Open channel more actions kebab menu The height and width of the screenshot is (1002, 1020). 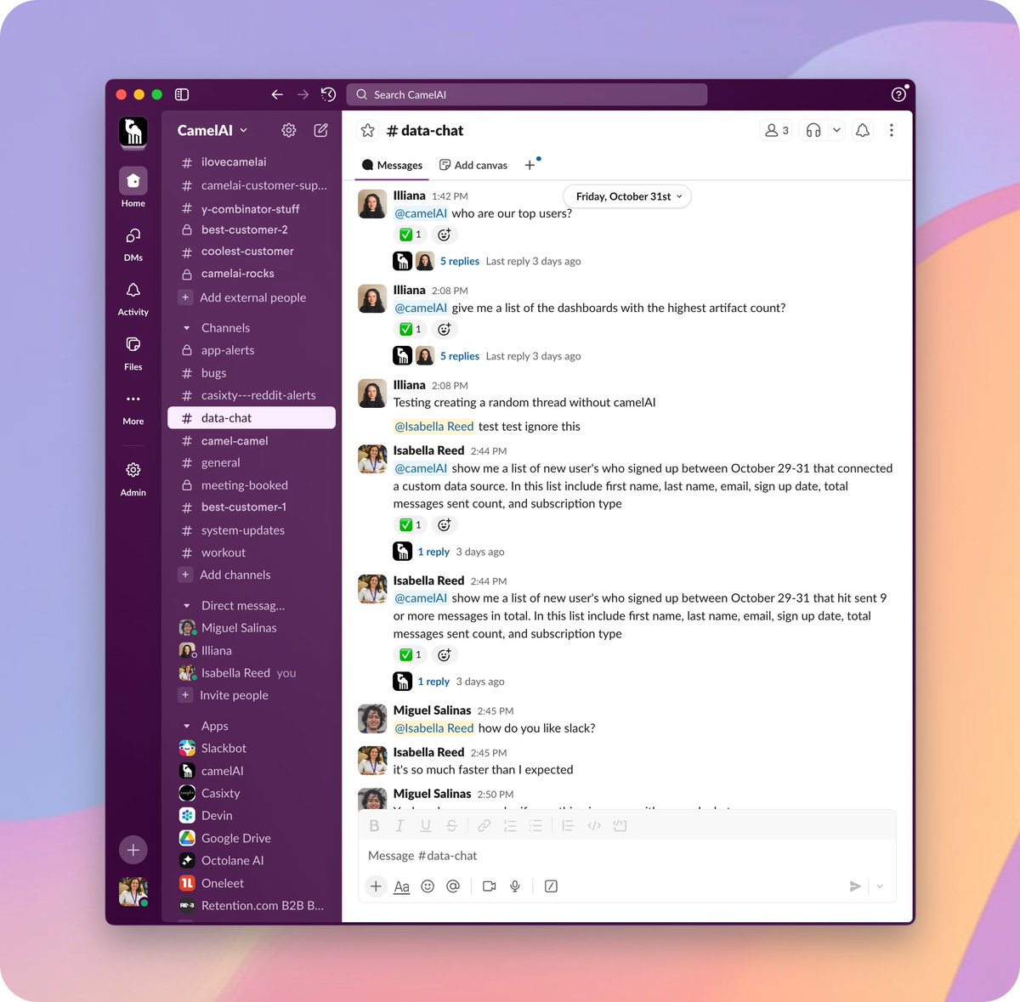(x=892, y=130)
